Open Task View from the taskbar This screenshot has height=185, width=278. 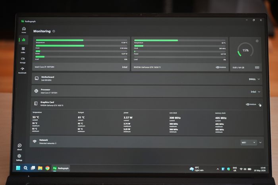33,168
